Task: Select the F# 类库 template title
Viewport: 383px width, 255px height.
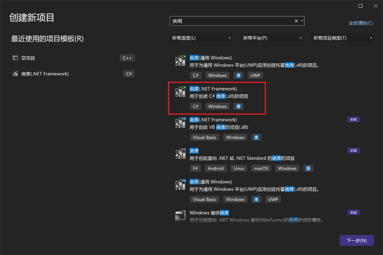Action: (x=194, y=151)
